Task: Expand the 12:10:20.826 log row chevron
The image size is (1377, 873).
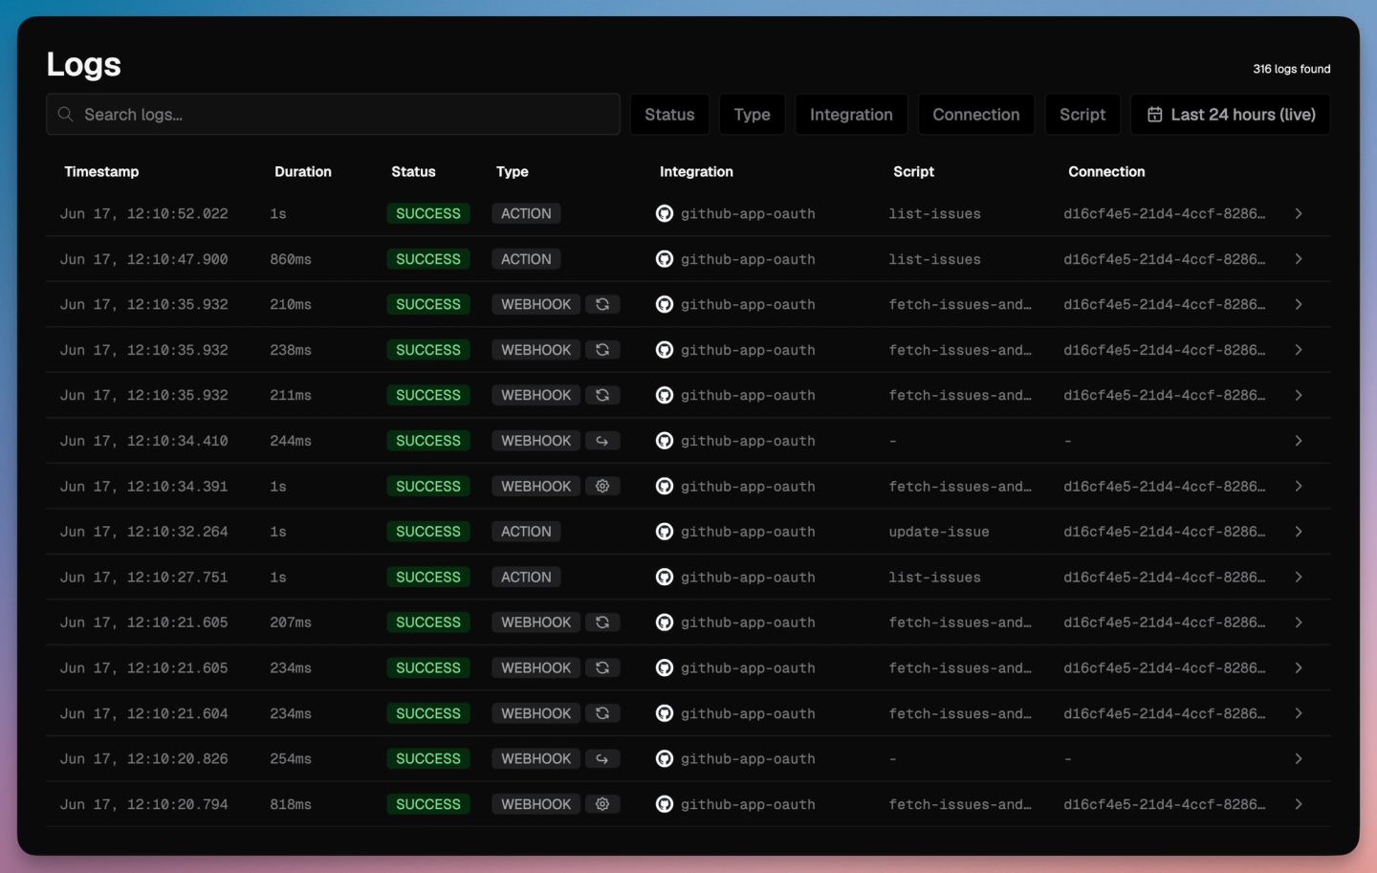Action: [x=1299, y=758]
